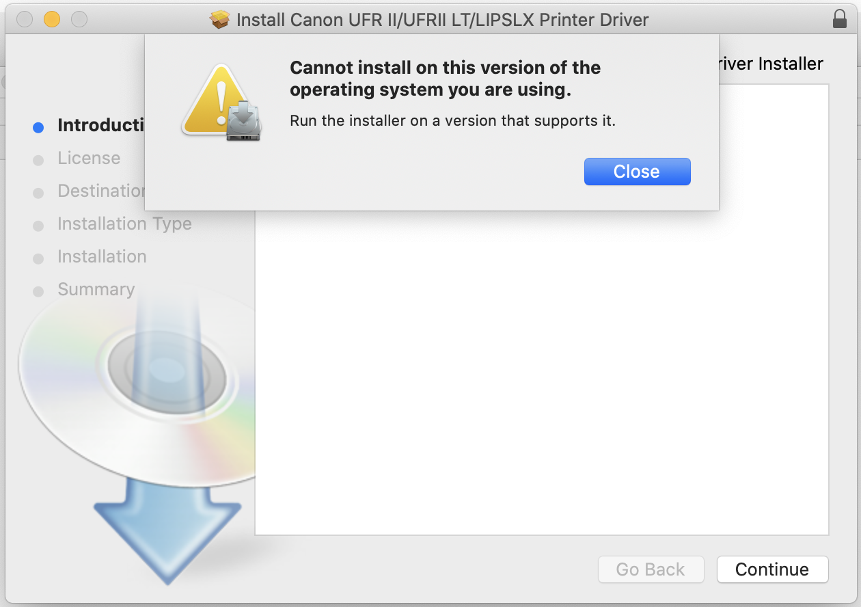
Task: Select the License step label
Action: click(x=89, y=158)
